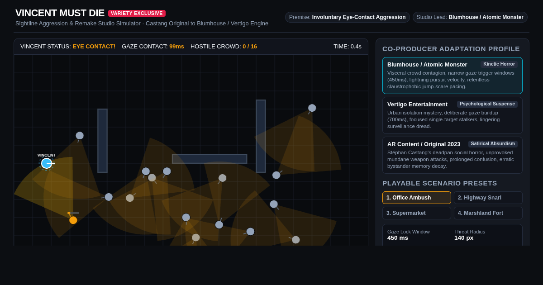Click the Hostile Crowd 0 / 16 counter
Viewport: 543px width, 285px height.
coord(224,47)
